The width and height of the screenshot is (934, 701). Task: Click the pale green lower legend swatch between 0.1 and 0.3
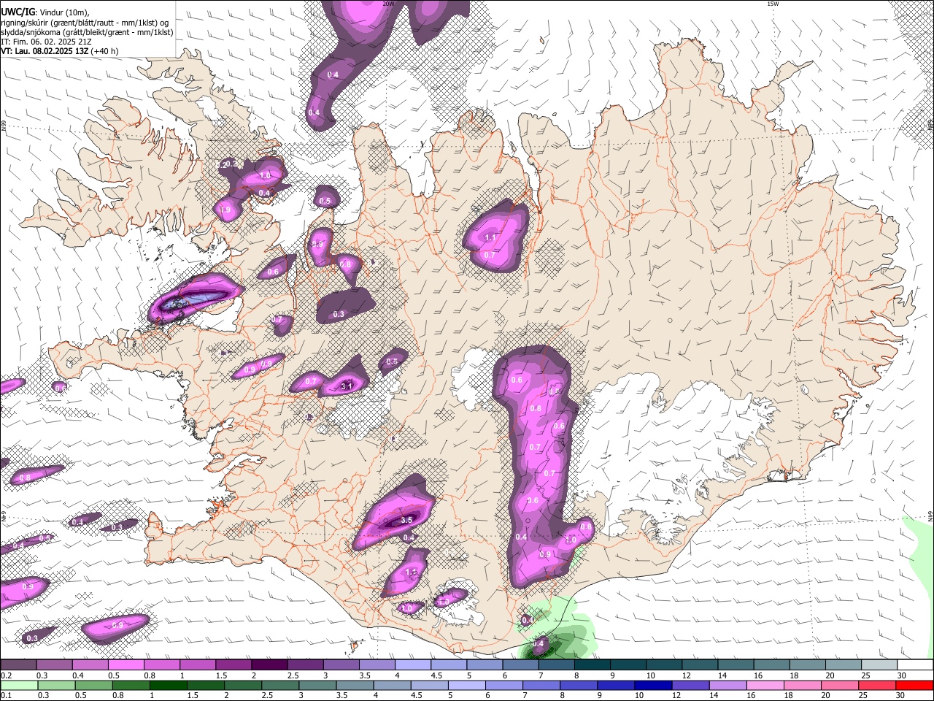tap(18, 685)
